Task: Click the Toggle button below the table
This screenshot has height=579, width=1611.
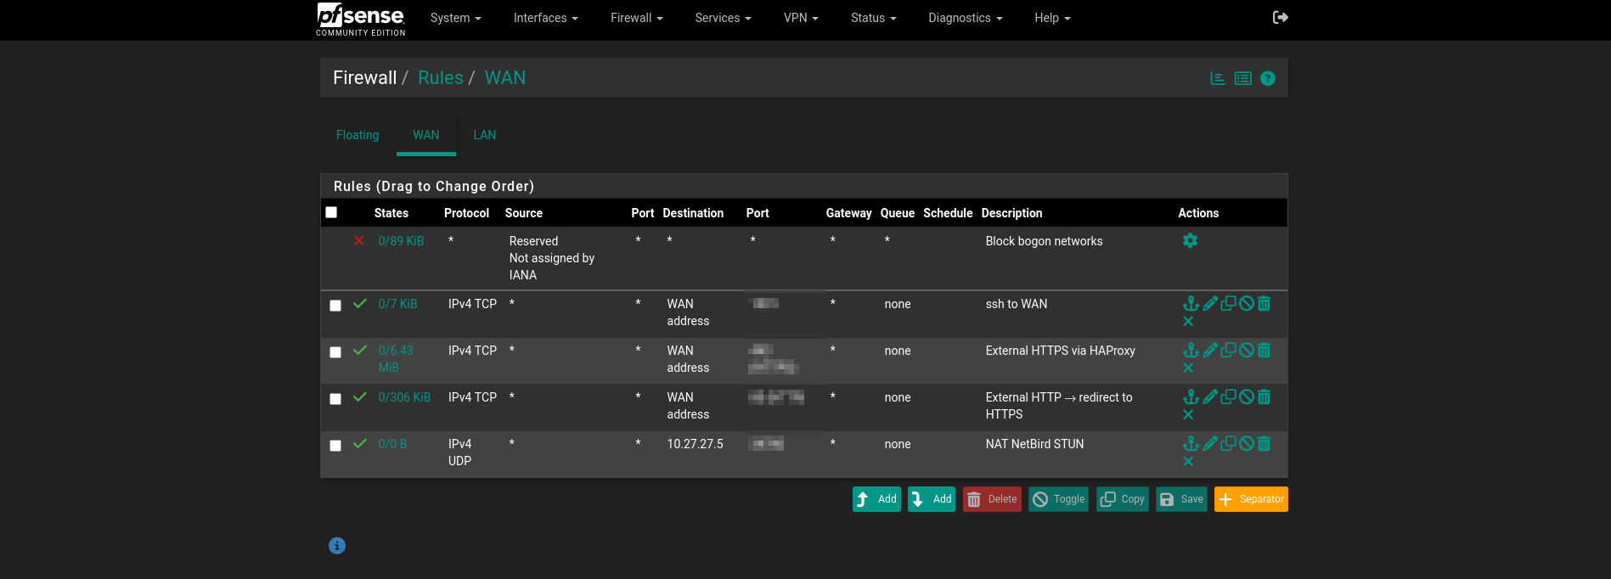Action: [x=1058, y=499]
